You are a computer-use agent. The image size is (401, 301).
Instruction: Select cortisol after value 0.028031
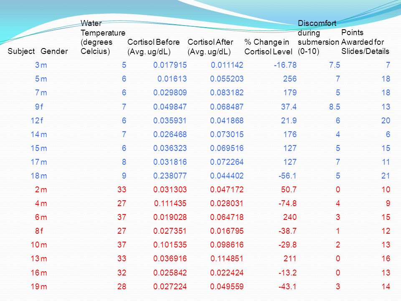point(227,204)
